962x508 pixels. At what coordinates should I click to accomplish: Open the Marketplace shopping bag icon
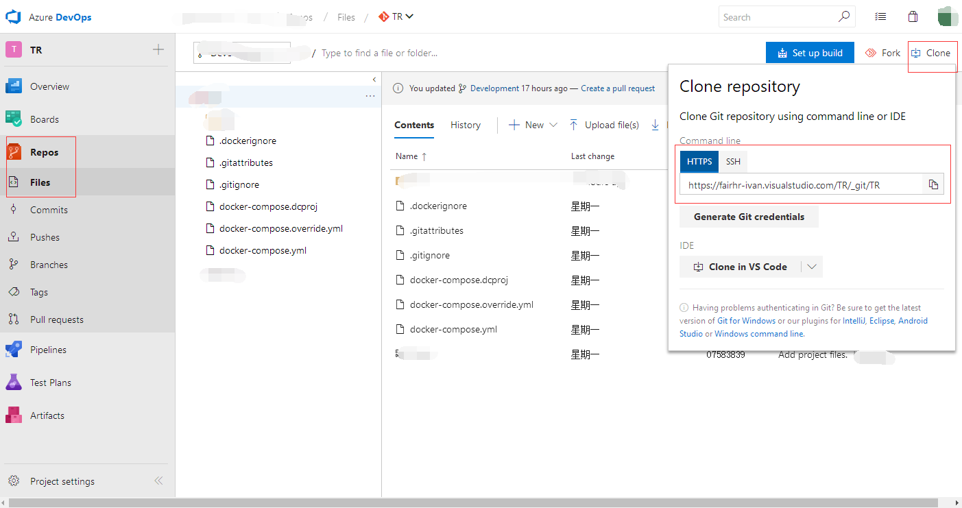913,17
